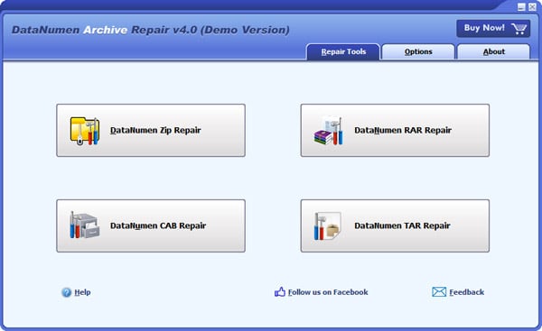Click the shopping cart icon

pyautogui.click(x=519, y=28)
